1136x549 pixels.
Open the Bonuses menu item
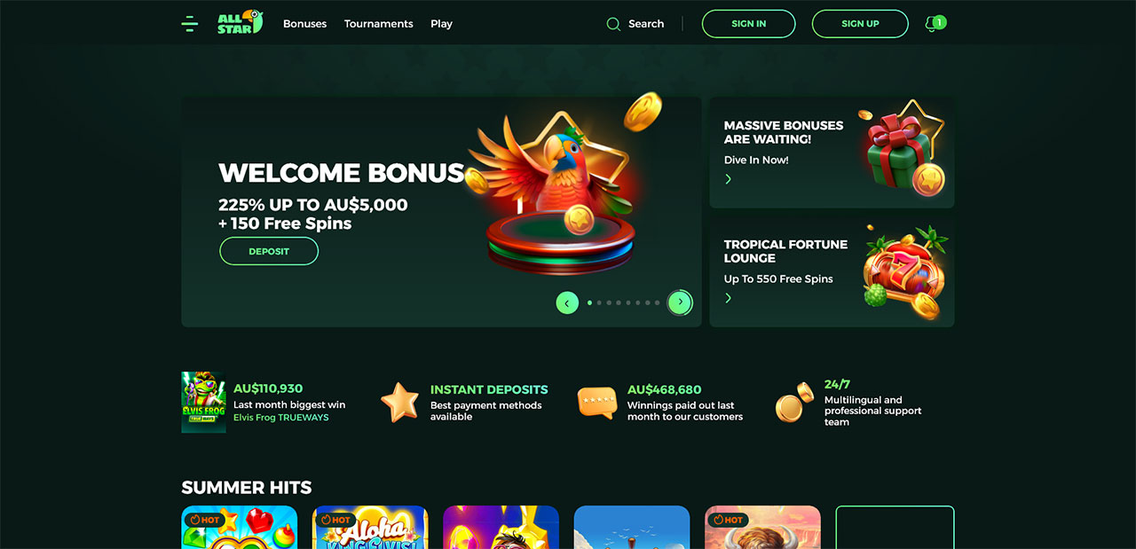[305, 24]
